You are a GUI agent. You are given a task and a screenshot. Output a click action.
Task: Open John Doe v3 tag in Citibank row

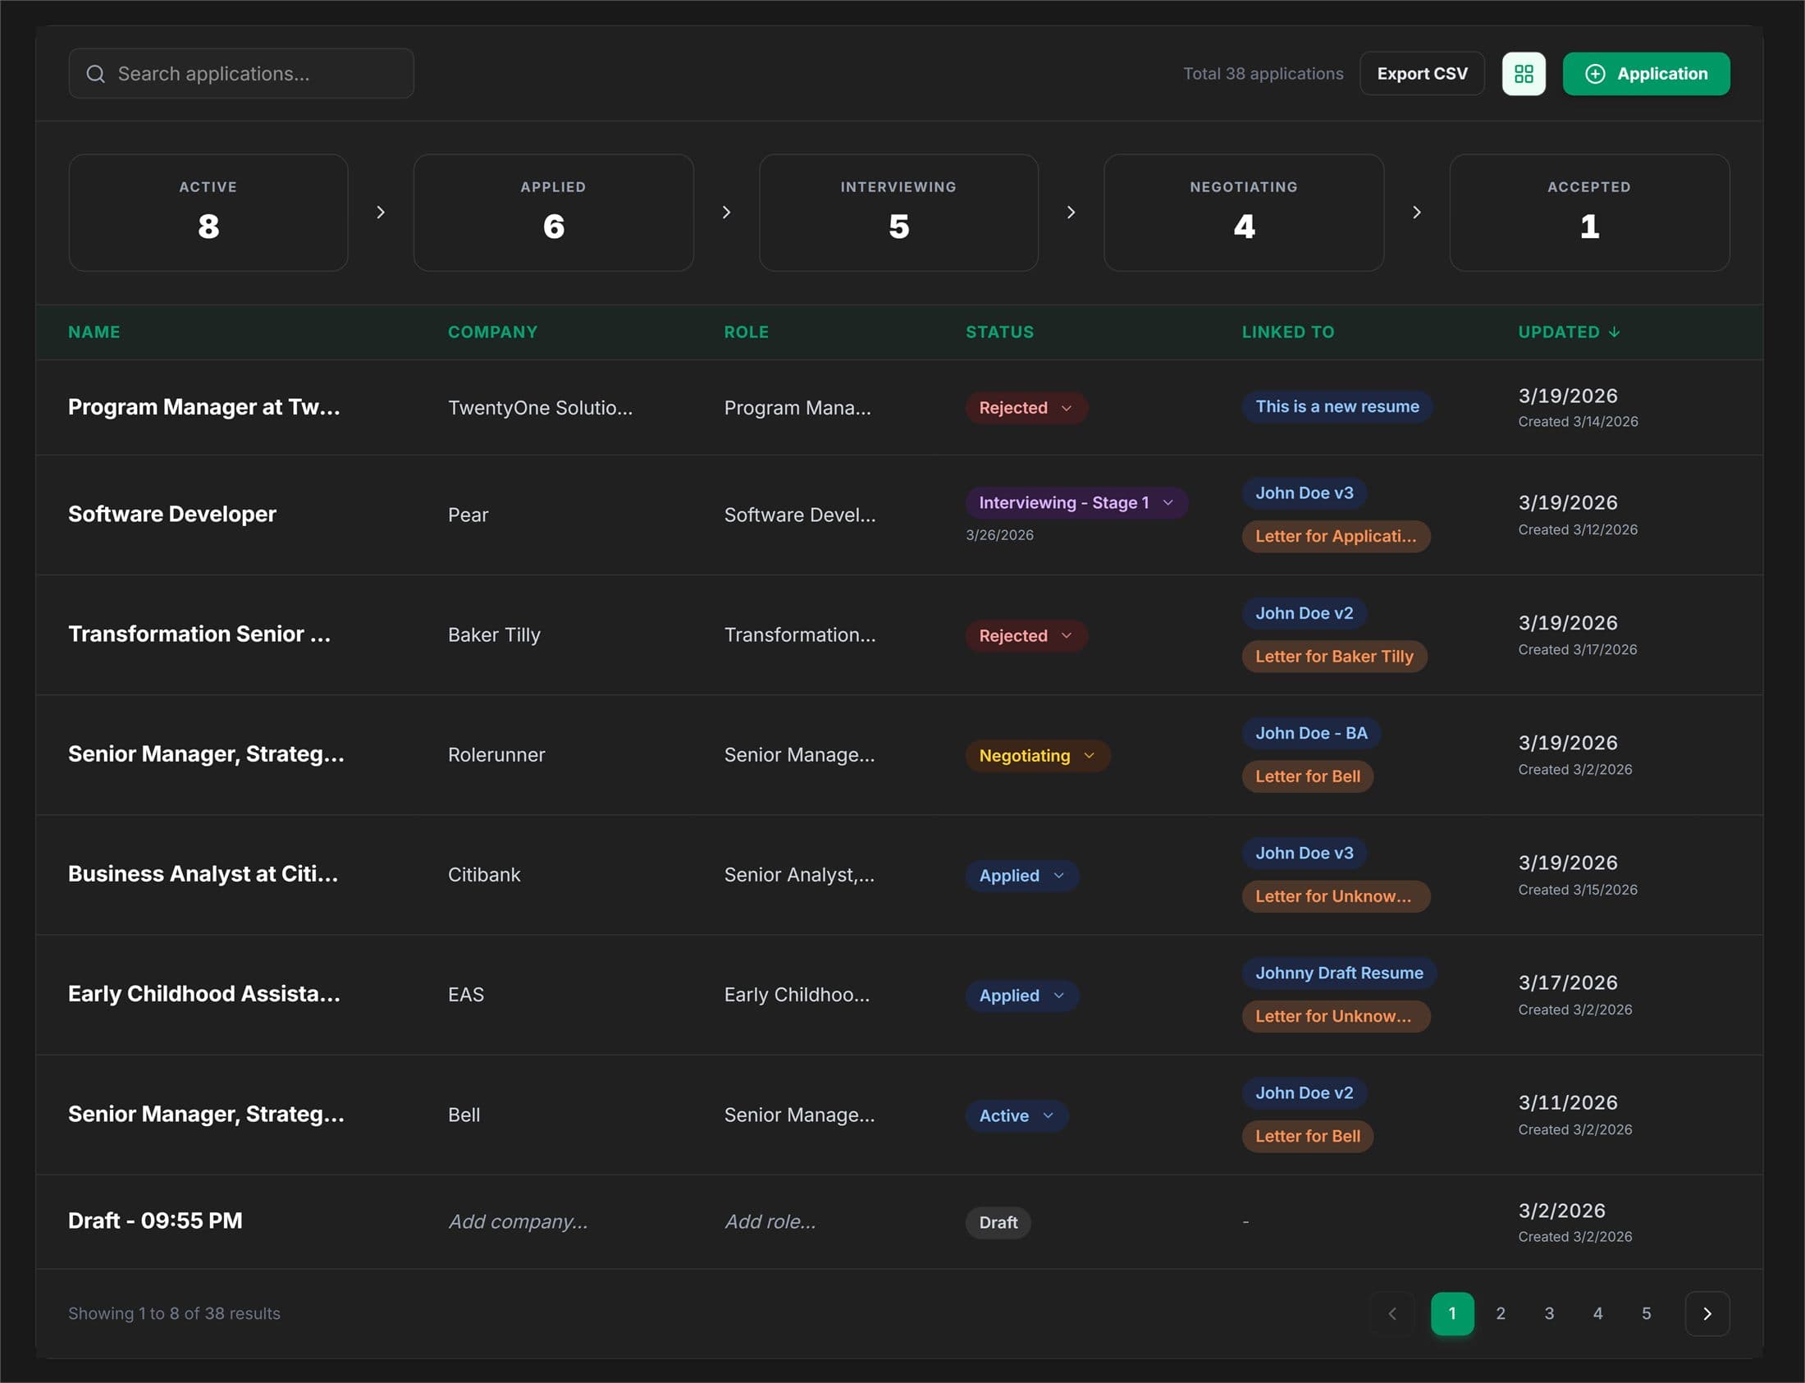(x=1304, y=854)
